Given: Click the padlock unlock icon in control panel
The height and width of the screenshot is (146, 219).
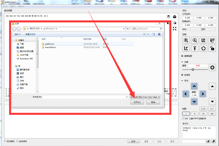Looking at the screenshot, I should coord(212,48).
